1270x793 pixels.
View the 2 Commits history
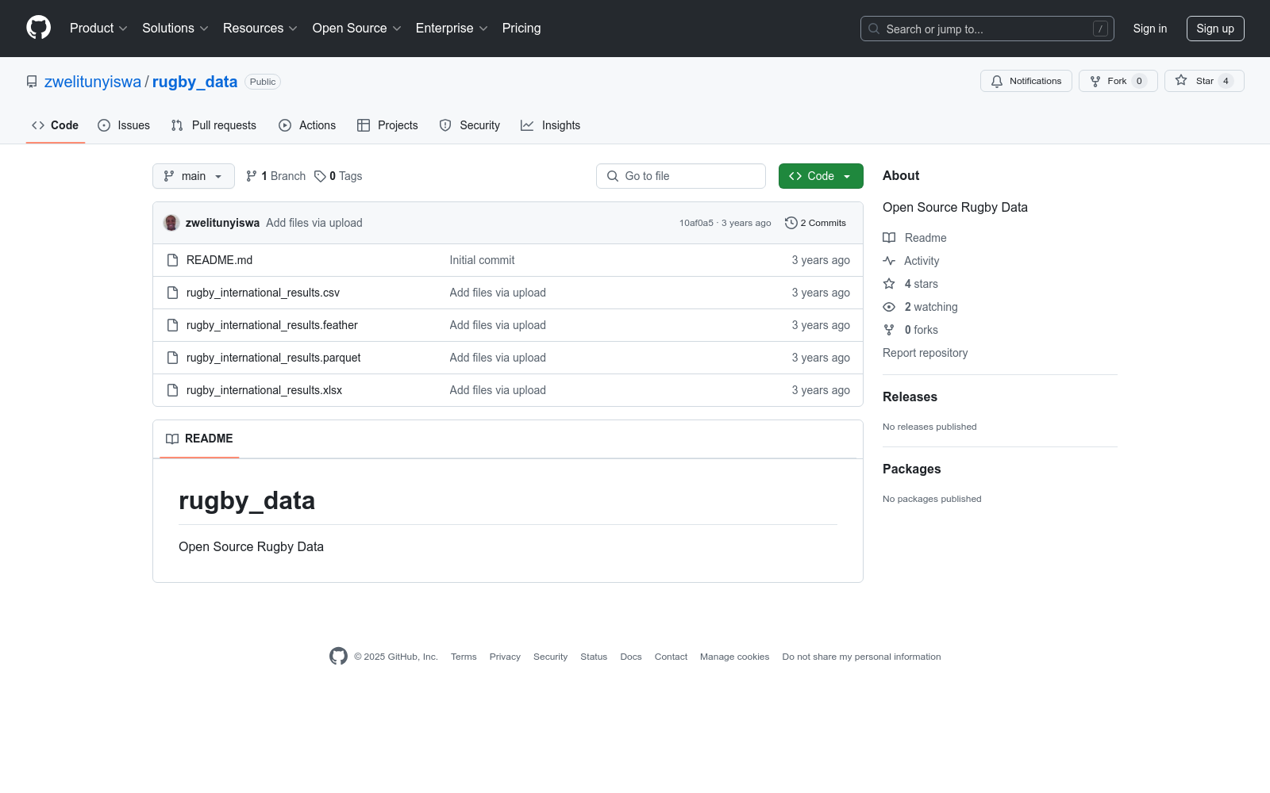(815, 223)
